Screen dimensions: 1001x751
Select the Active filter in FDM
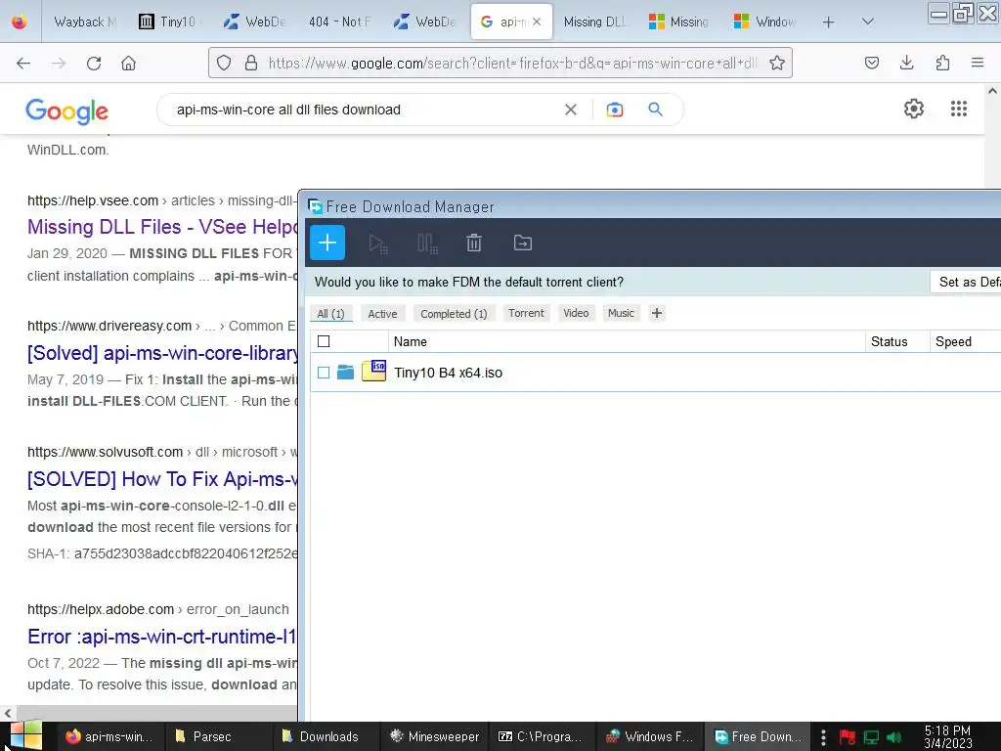pyautogui.click(x=382, y=314)
